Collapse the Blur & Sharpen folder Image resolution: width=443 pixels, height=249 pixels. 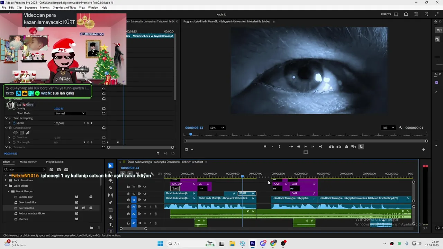9,191
